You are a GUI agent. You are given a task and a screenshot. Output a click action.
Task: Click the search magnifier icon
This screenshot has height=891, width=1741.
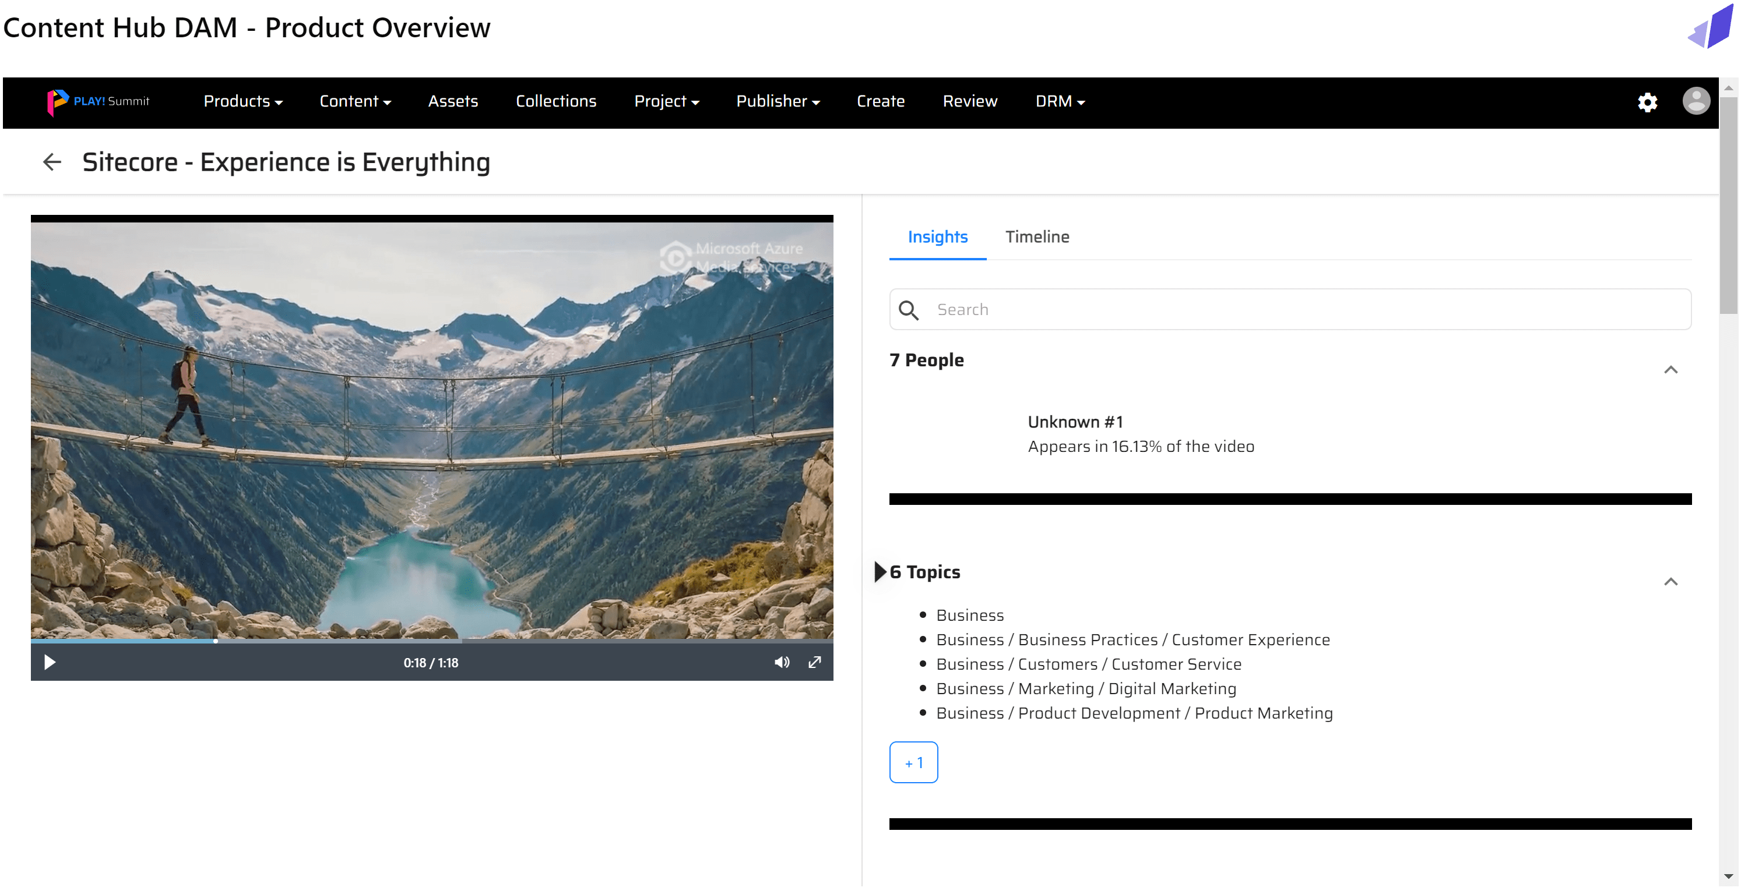908,310
